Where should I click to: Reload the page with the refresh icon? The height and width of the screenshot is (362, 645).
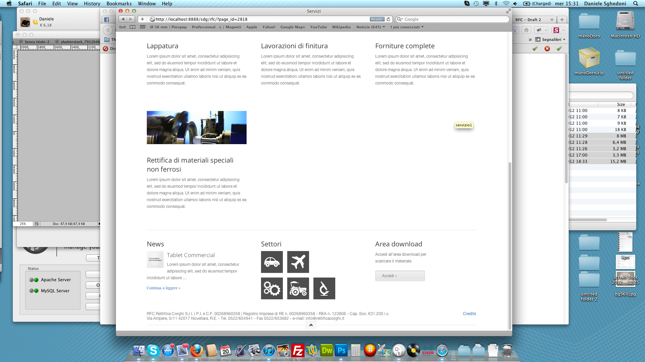[388, 19]
